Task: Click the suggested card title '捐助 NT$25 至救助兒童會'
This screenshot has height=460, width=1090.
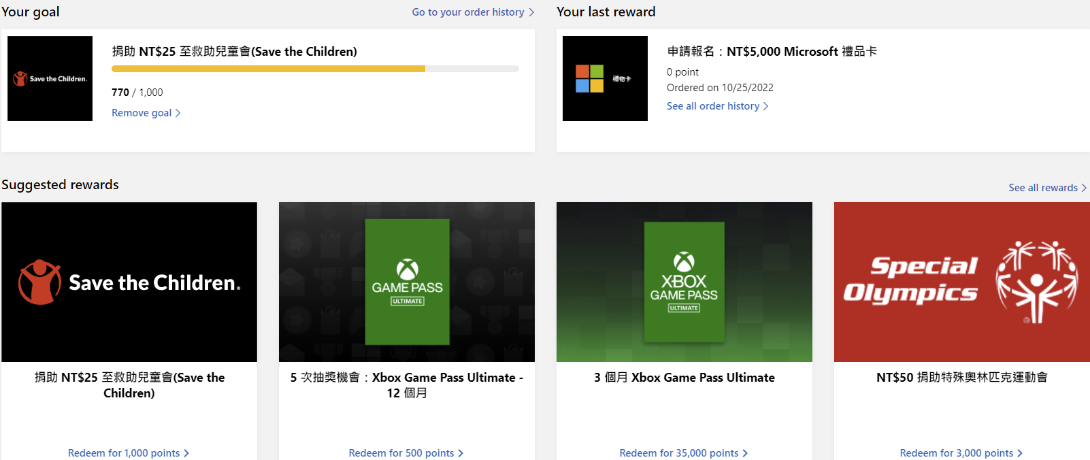Action: [129, 385]
